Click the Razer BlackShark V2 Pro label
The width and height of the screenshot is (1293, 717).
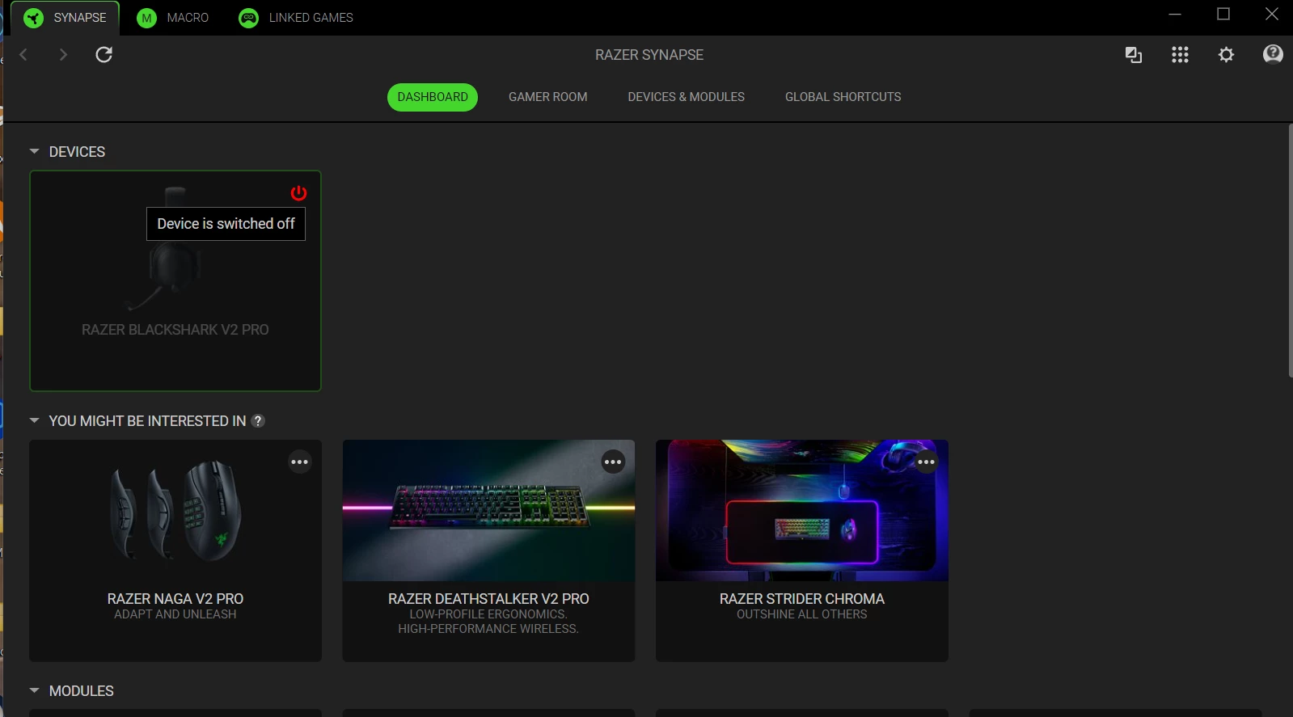(175, 330)
